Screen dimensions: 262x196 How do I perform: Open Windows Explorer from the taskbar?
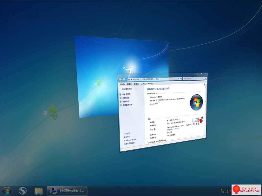click(x=39, y=191)
